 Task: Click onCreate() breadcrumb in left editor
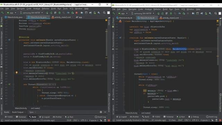tap(35, 108)
